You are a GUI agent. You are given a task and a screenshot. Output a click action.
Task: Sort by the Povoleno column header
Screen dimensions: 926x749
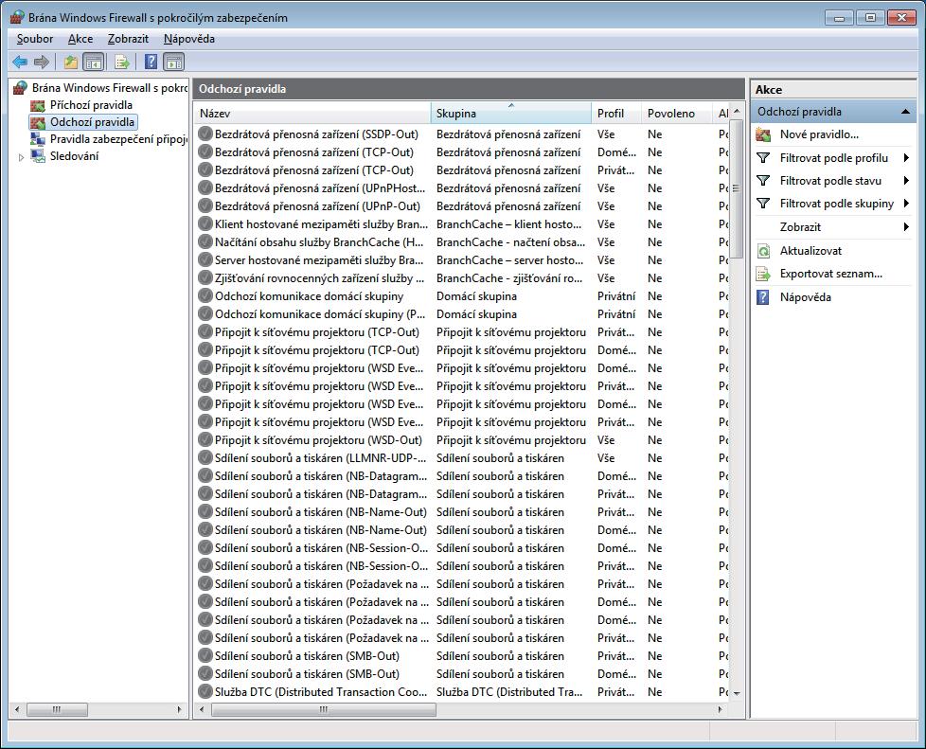point(677,114)
